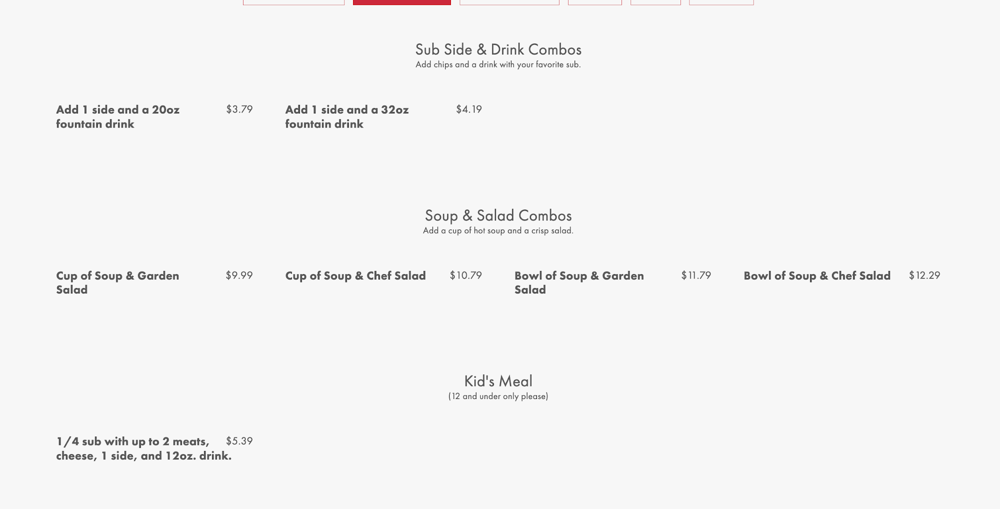Click the $5.39 kid's meal price
This screenshot has height=509, width=1000.
pyautogui.click(x=239, y=441)
